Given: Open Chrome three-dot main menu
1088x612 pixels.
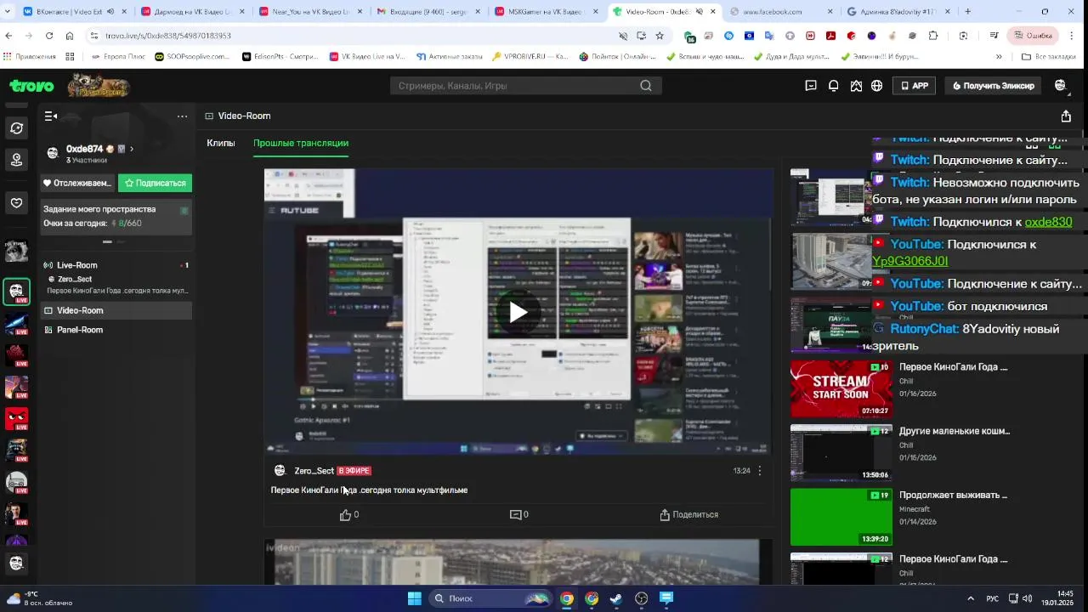Looking at the screenshot, I should (1071, 36).
